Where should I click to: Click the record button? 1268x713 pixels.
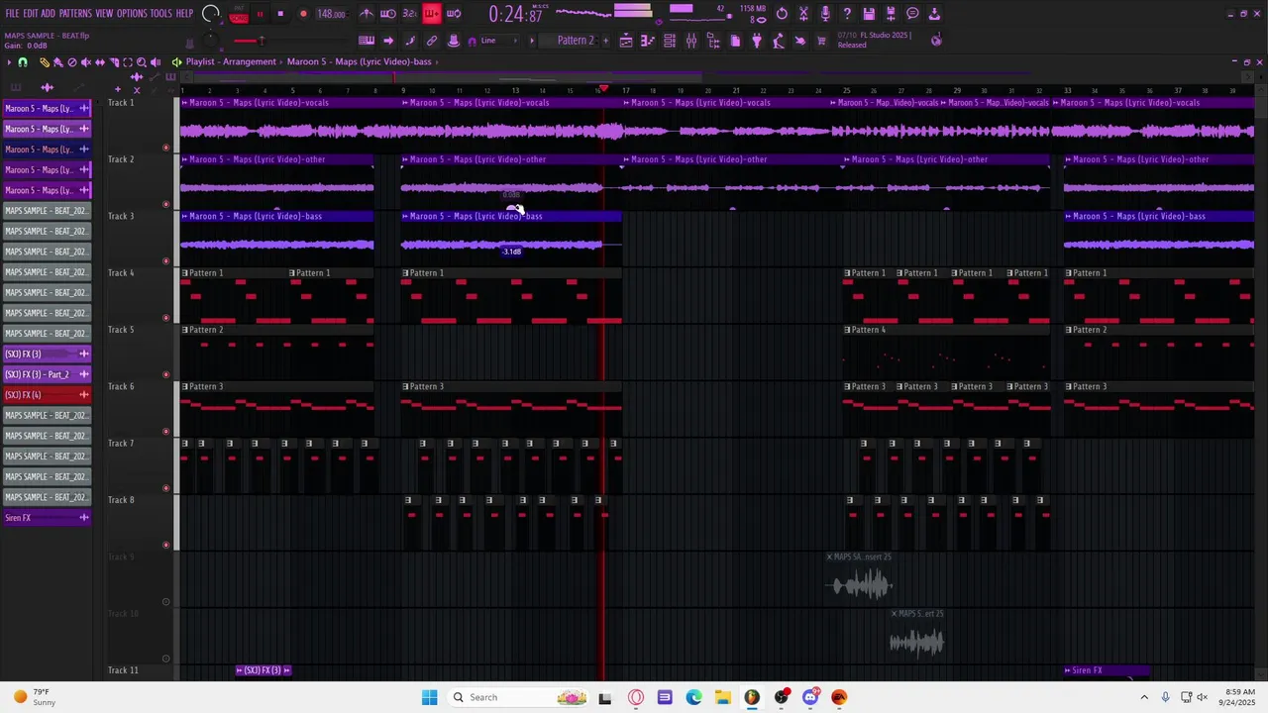(x=303, y=14)
